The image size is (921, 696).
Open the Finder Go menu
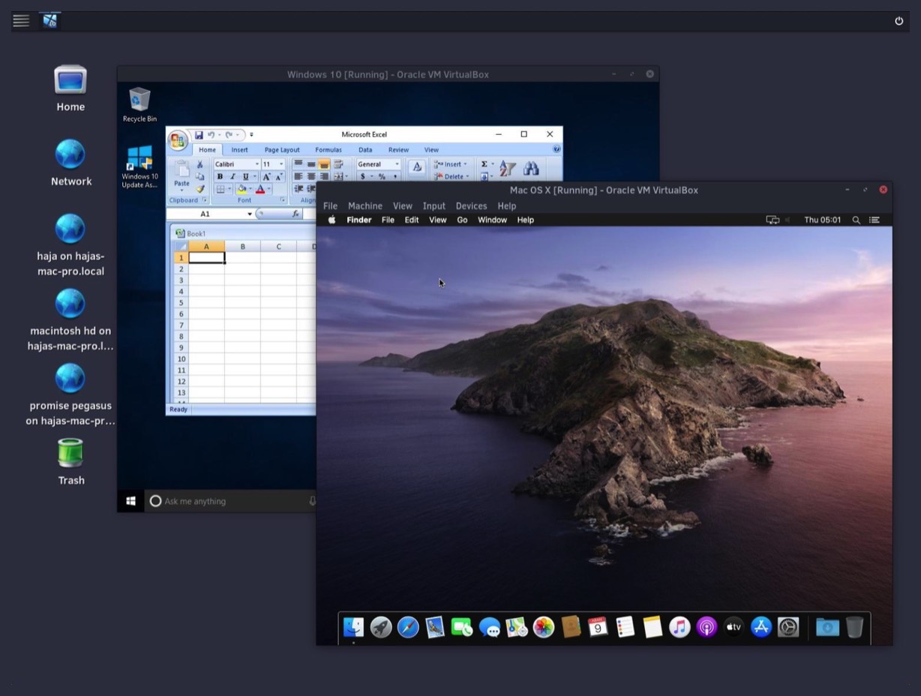coord(462,220)
